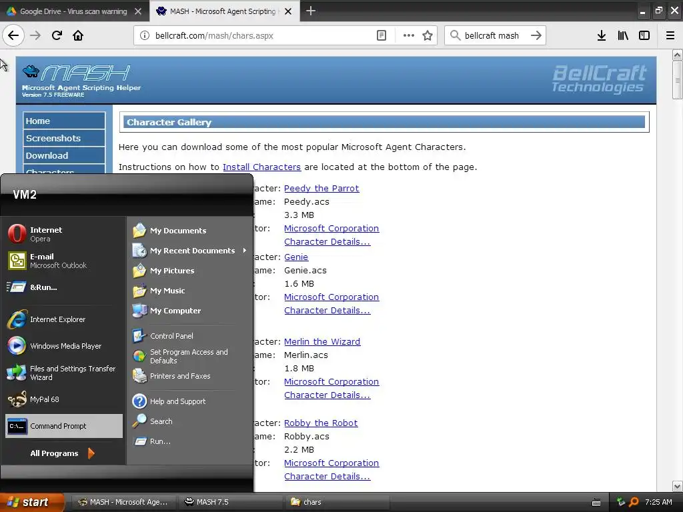Viewport: 683px width, 512px height.
Task: Open Set Program Access and Defaults
Action: [x=189, y=356]
